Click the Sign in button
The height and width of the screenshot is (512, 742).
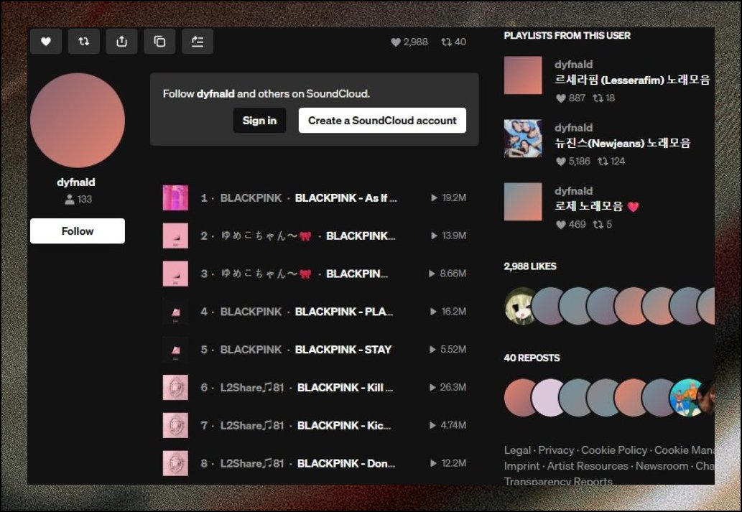(259, 120)
